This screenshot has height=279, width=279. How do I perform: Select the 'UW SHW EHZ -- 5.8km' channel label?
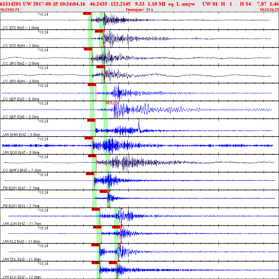pyautogui.click(x=22, y=135)
